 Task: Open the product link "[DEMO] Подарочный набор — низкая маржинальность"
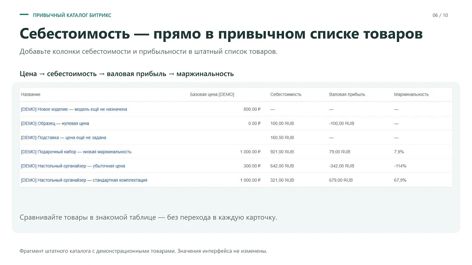76,152
